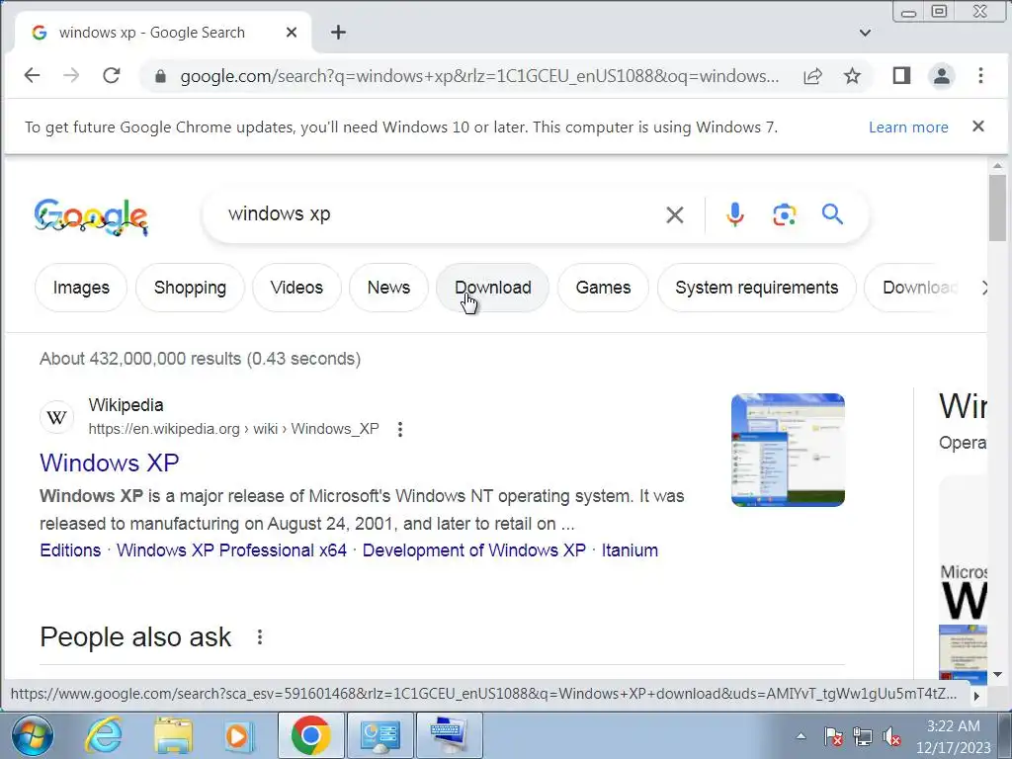Open the Windows Start menu orb

pos(33,735)
